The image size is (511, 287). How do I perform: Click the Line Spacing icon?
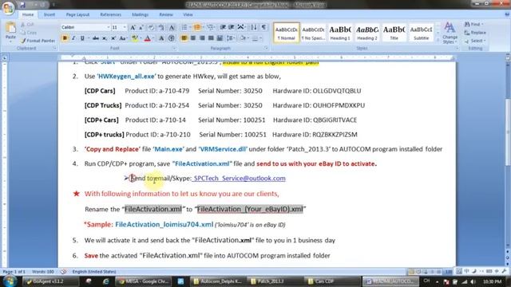point(230,38)
